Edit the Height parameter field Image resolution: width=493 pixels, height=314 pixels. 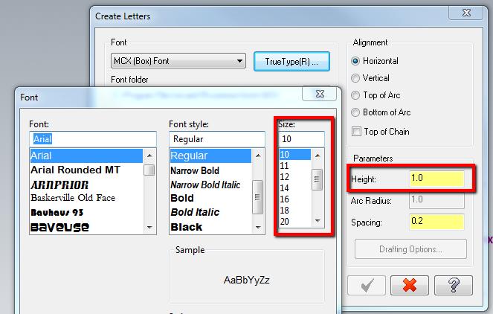(x=436, y=179)
